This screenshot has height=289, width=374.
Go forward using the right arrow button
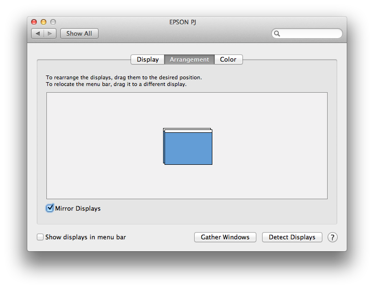[x=50, y=33]
